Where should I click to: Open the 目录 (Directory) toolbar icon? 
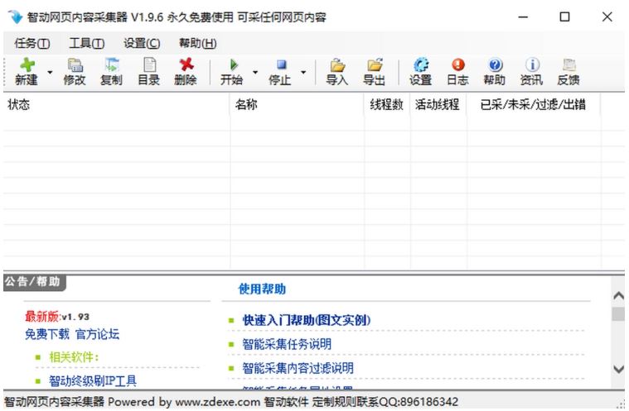tap(149, 65)
